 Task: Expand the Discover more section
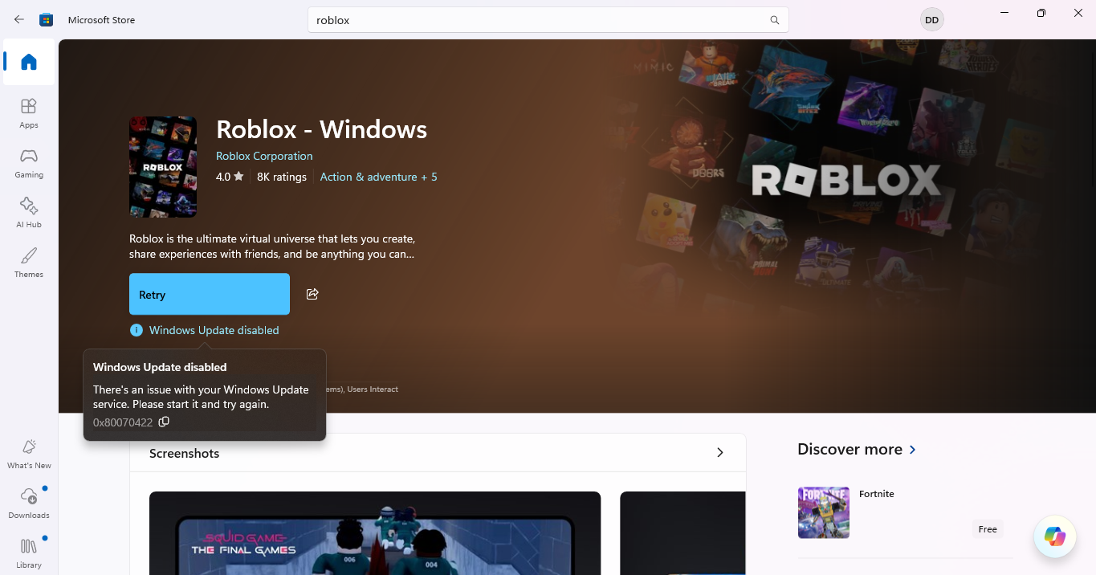(912, 450)
